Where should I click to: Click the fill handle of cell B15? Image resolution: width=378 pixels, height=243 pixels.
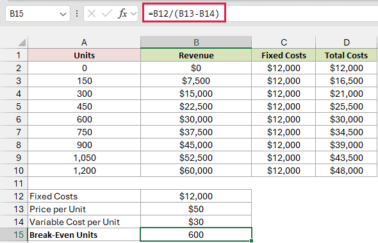pyautogui.click(x=251, y=240)
